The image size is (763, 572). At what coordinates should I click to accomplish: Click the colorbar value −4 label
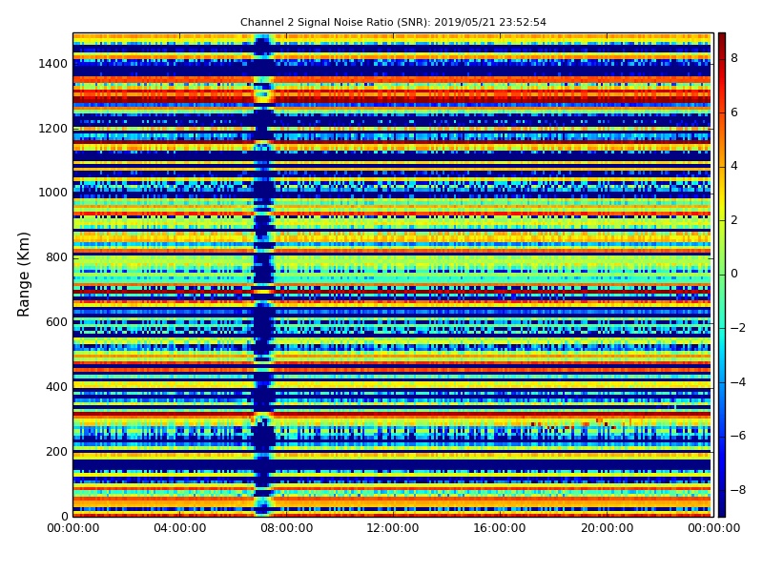click(738, 382)
